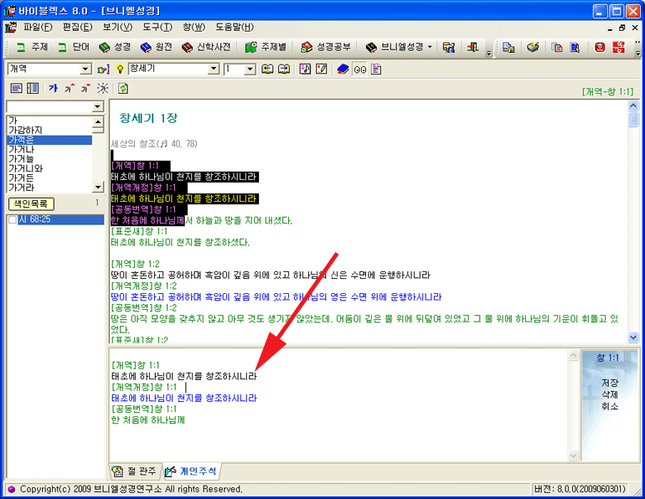Go to next chapter book icon
Image resolution: width=645 pixels, height=499 pixels.
(x=284, y=69)
